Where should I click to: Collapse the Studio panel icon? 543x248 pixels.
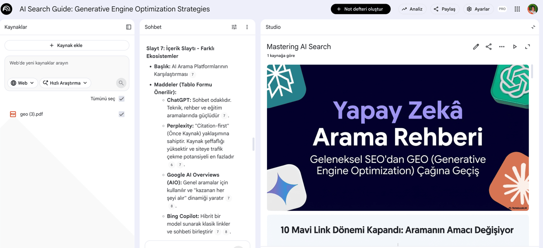point(533,27)
